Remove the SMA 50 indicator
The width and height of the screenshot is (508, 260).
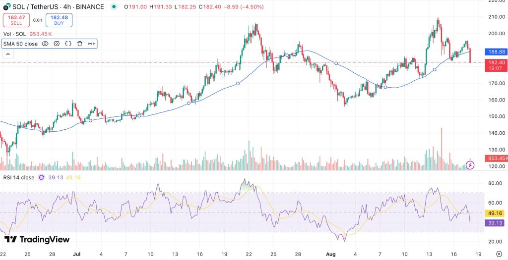point(79,44)
